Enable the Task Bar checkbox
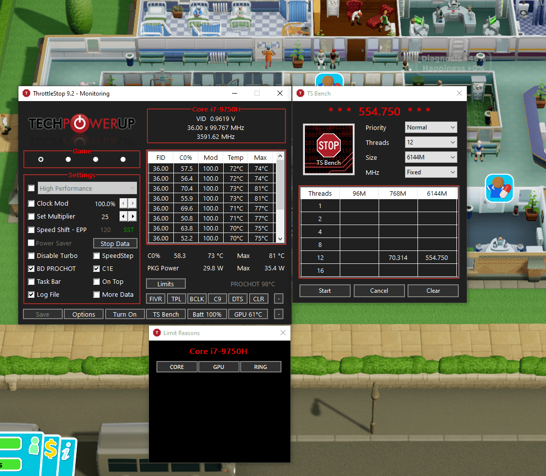The image size is (546, 476). click(x=31, y=281)
